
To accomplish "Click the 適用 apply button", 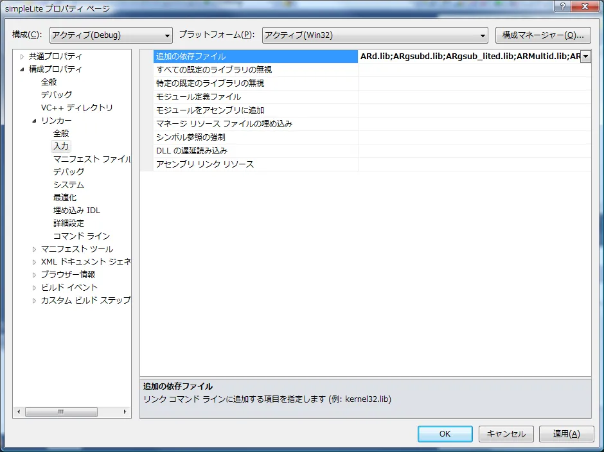I will tap(566, 434).
